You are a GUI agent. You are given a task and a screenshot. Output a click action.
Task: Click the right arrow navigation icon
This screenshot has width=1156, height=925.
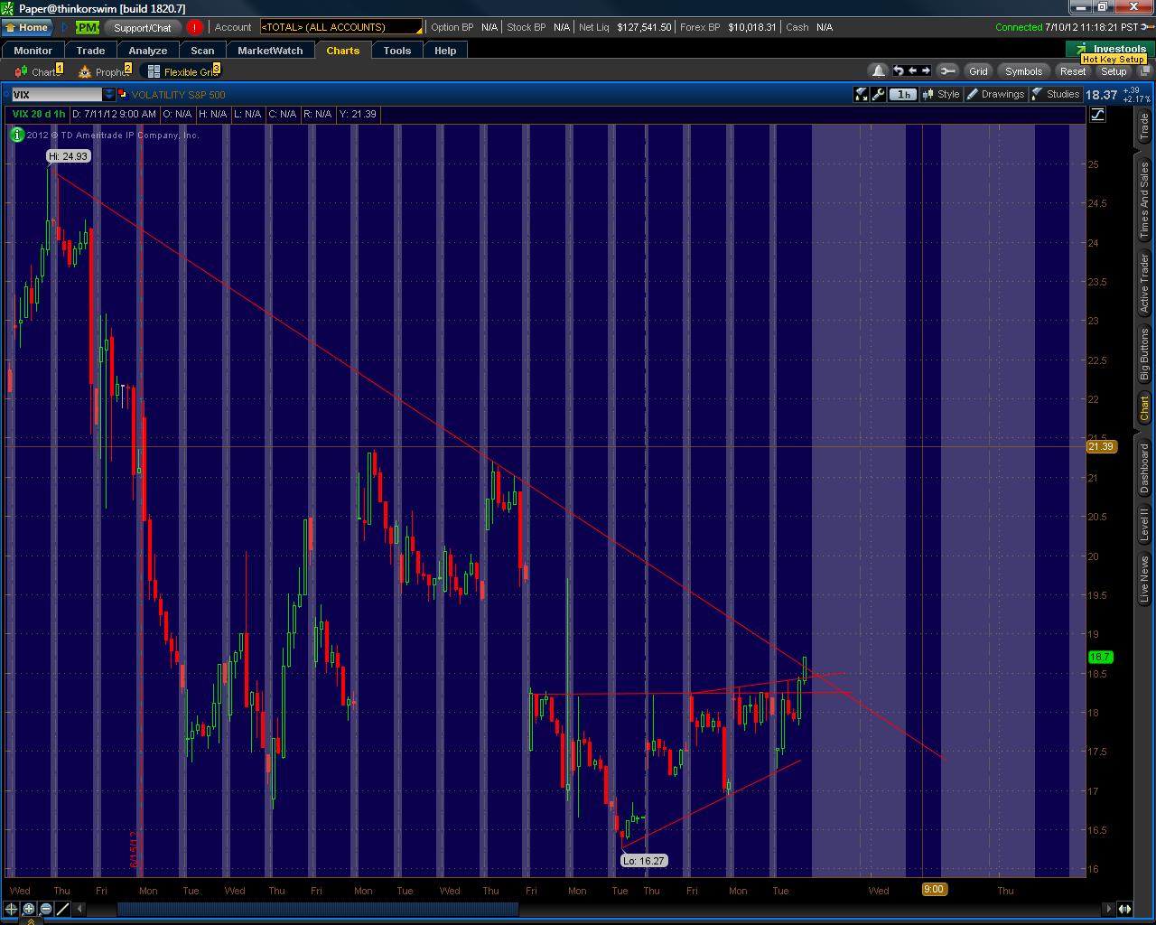[x=926, y=70]
